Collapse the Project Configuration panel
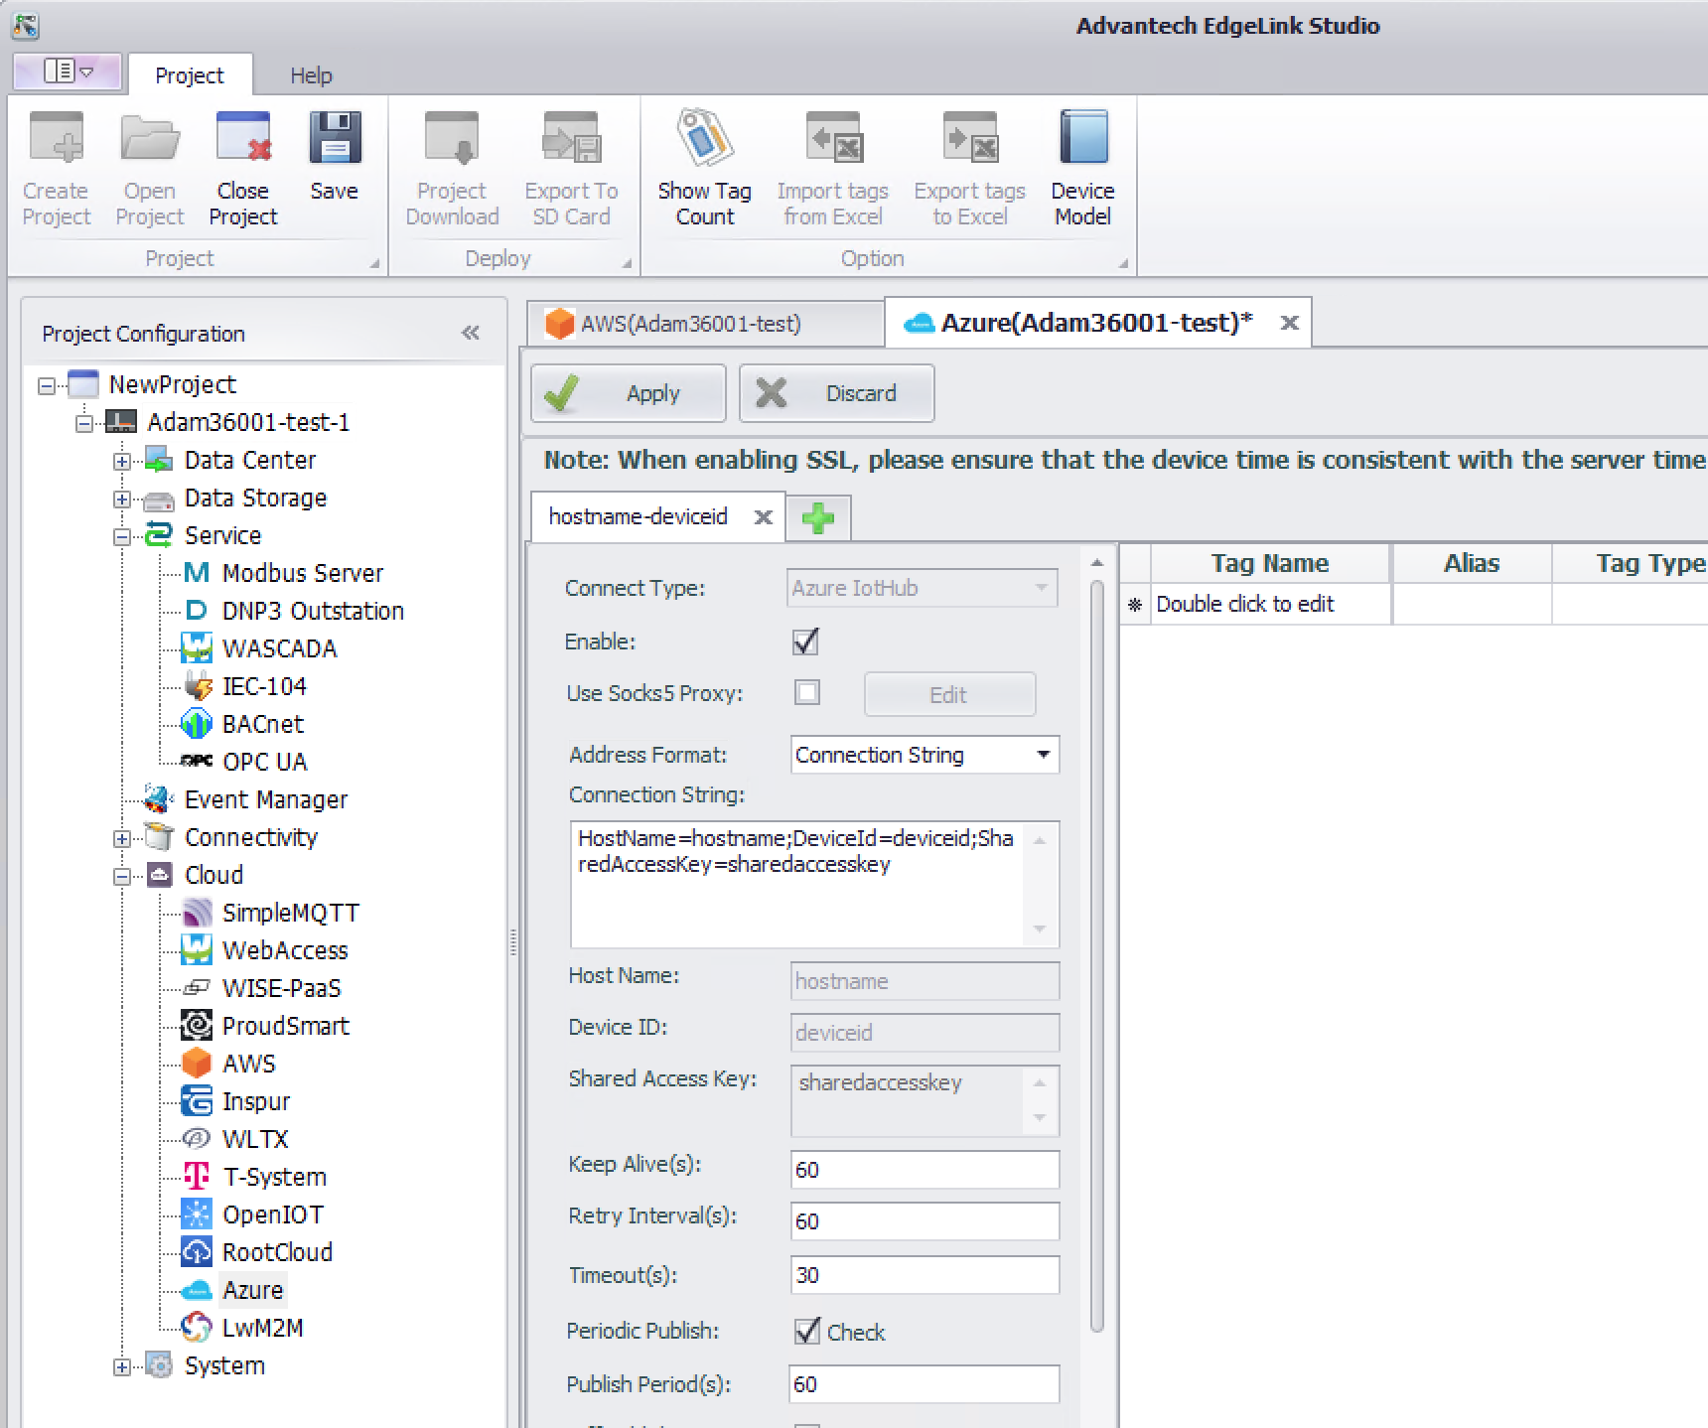 [471, 334]
